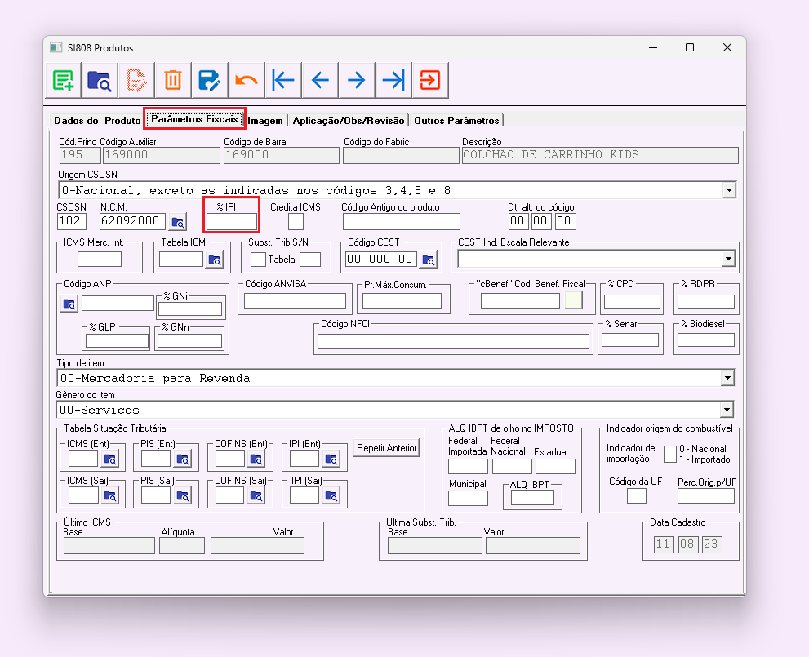Click the Pr.Máx.Consum. field

[x=402, y=300]
